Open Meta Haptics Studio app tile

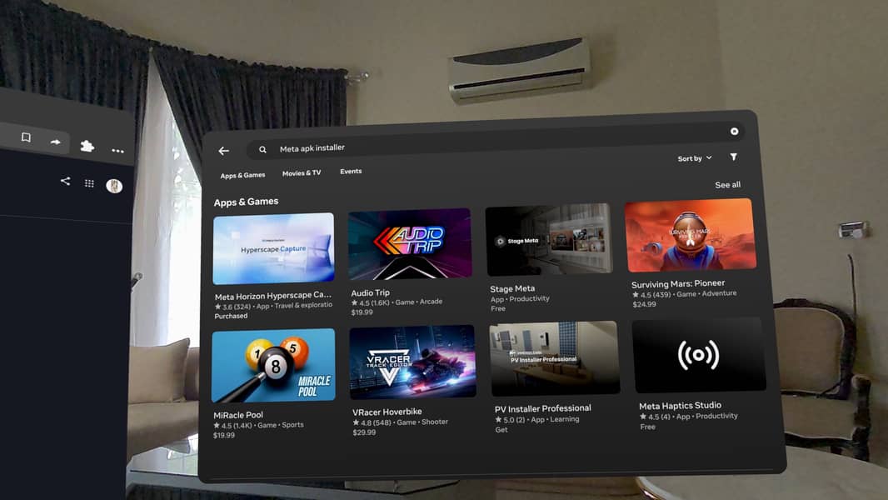699,374
